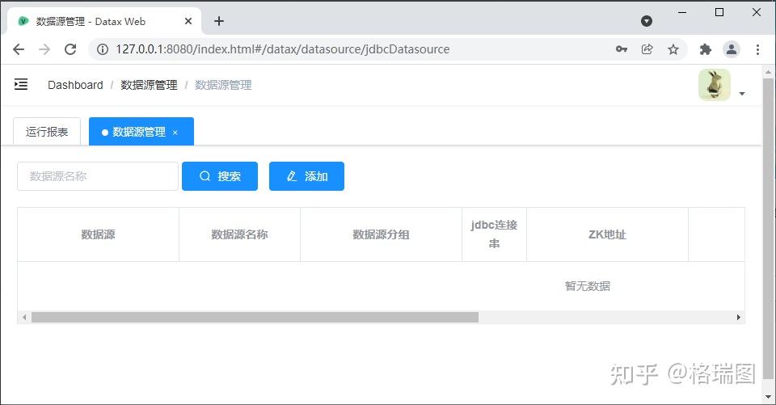Maximize the browser window
The height and width of the screenshot is (405, 776).
[x=719, y=12]
